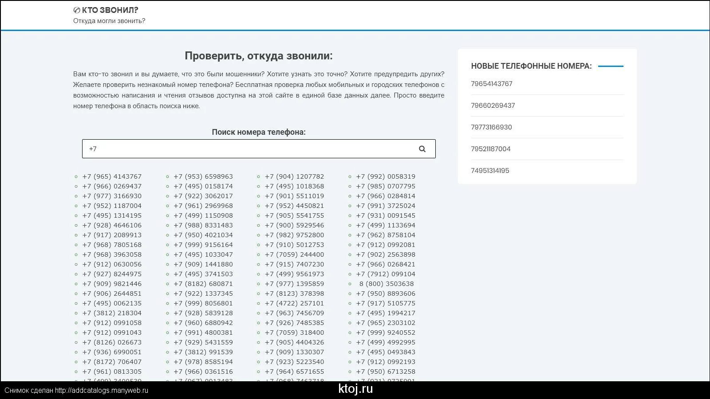Open number +7 (926) 7485385
The height and width of the screenshot is (399, 710).
point(295,323)
